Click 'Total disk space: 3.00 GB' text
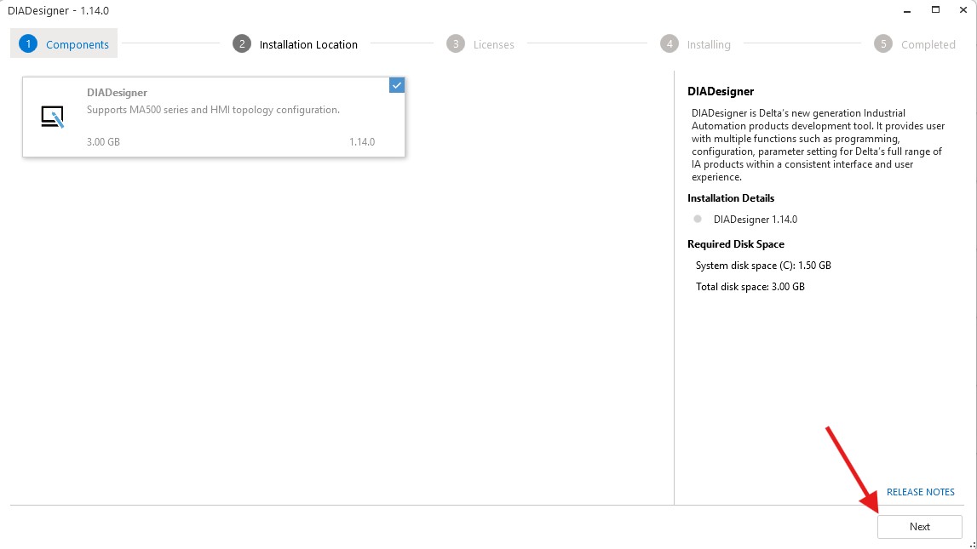The height and width of the screenshot is (549, 977). pyautogui.click(x=750, y=287)
